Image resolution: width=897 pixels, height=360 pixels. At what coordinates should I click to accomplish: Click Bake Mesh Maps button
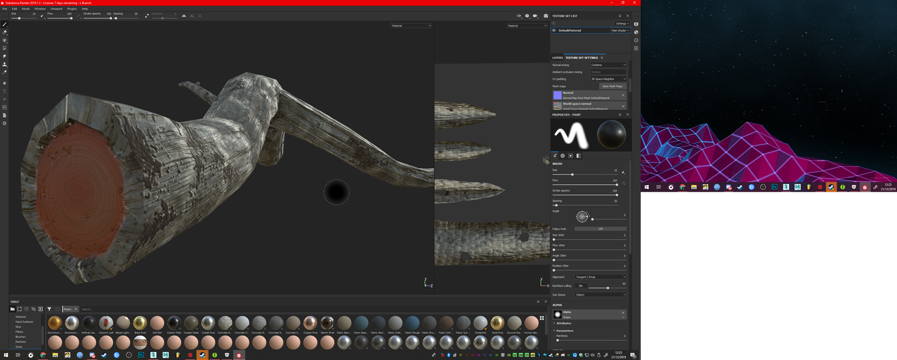click(x=612, y=86)
